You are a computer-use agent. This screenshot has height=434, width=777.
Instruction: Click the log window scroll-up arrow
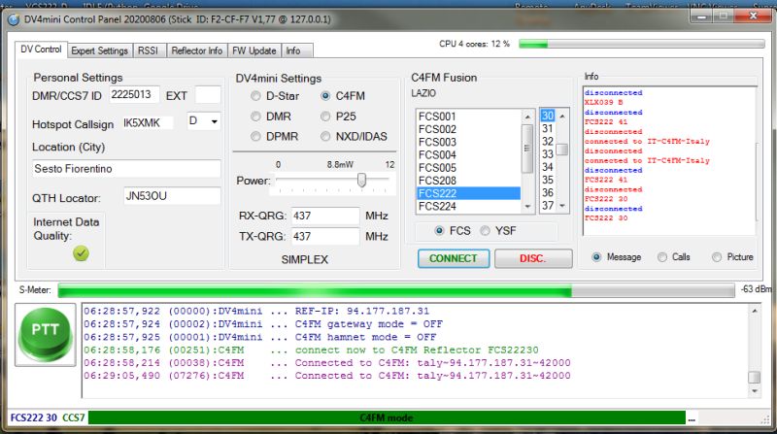(755, 311)
